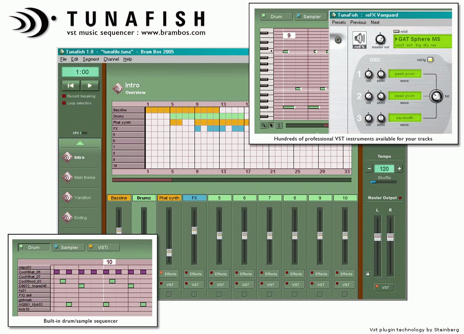Toggle the midi indicator in Vanguard
The width and height of the screenshot is (464, 334).
(x=396, y=31)
